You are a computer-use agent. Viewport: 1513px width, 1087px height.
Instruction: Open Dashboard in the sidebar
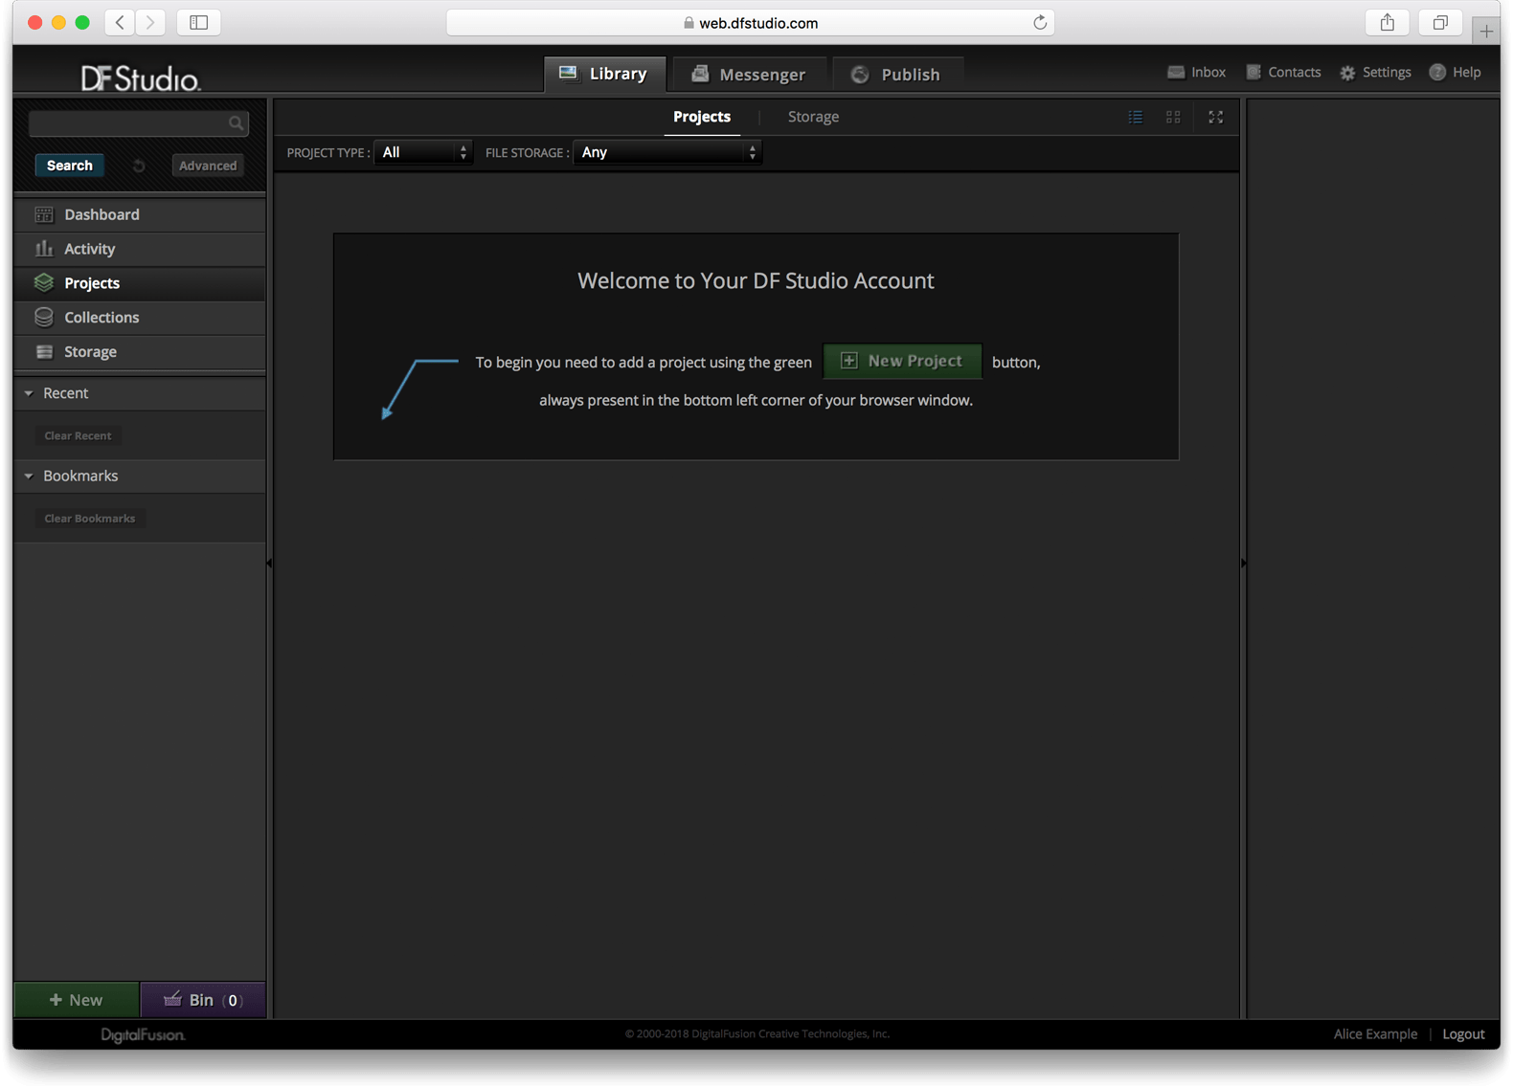click(140, 214)
